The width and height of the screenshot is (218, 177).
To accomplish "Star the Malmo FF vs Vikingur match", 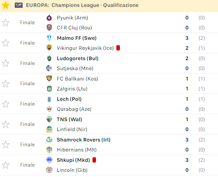I will pyautogui.click(x=6, y=43).
